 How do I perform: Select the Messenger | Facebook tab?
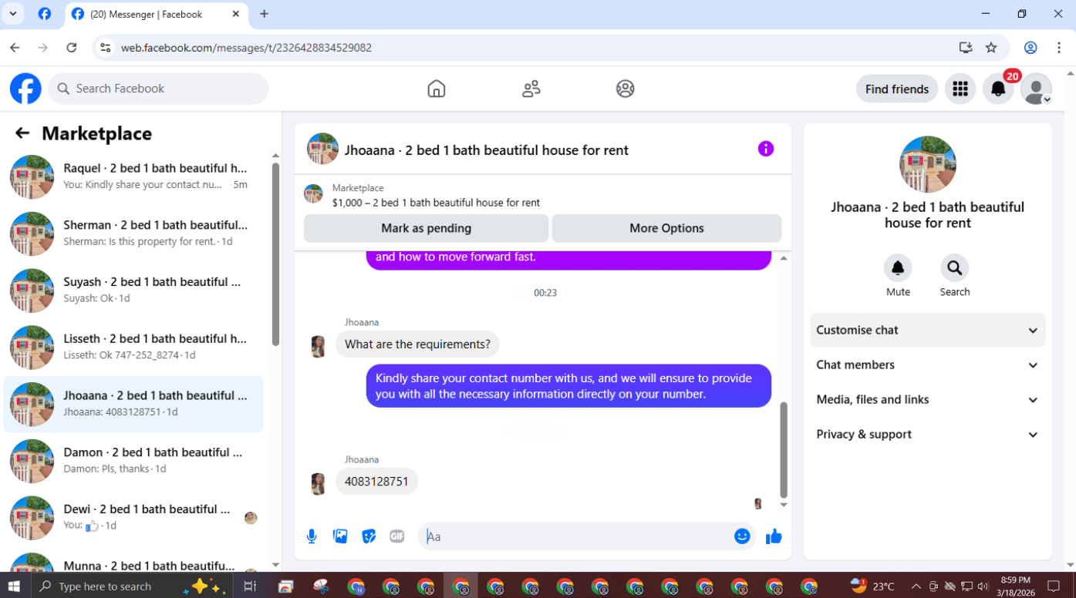[156, 14]
